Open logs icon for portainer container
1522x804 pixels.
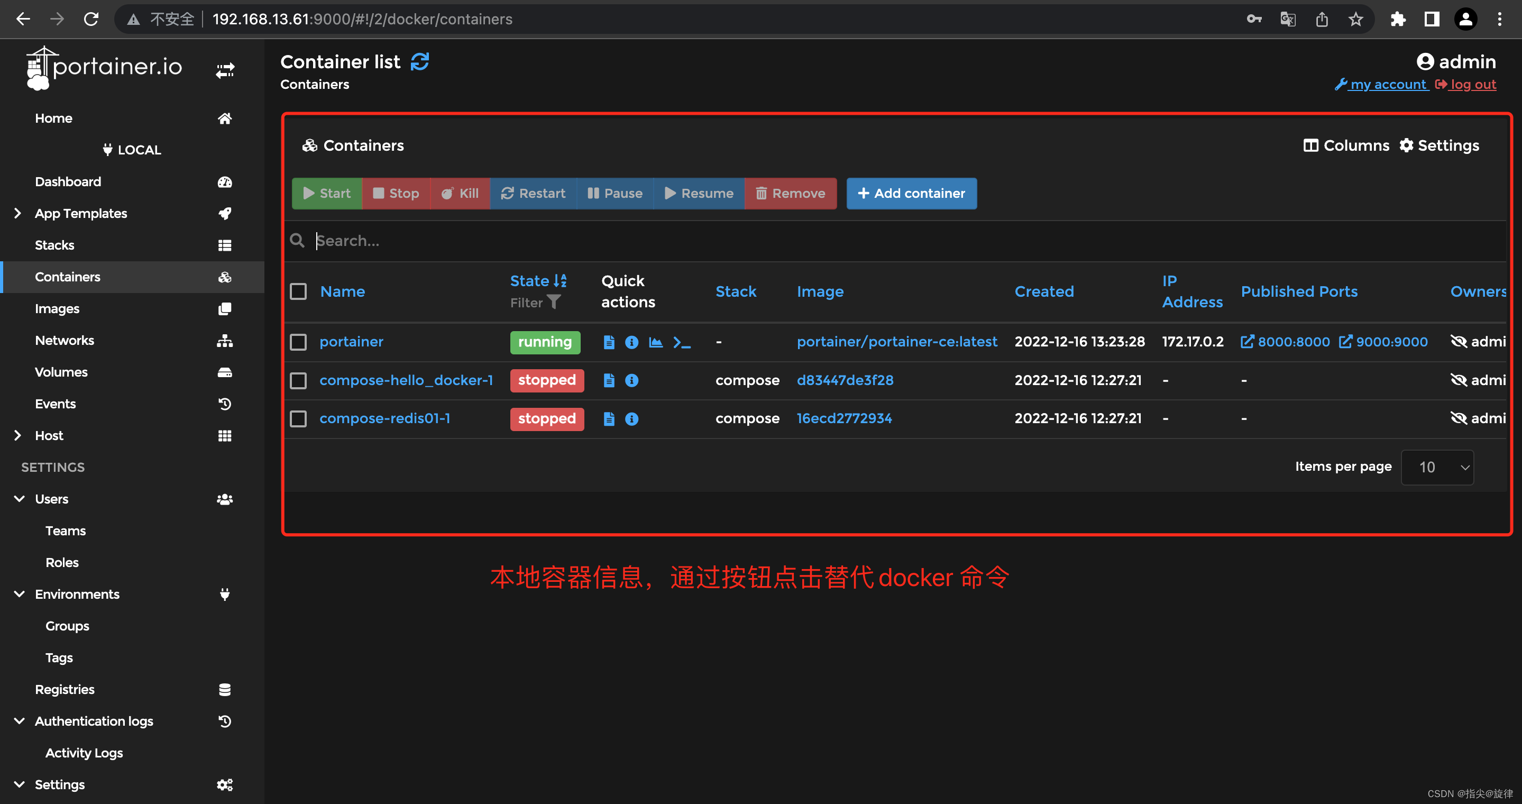click(609, 342)
